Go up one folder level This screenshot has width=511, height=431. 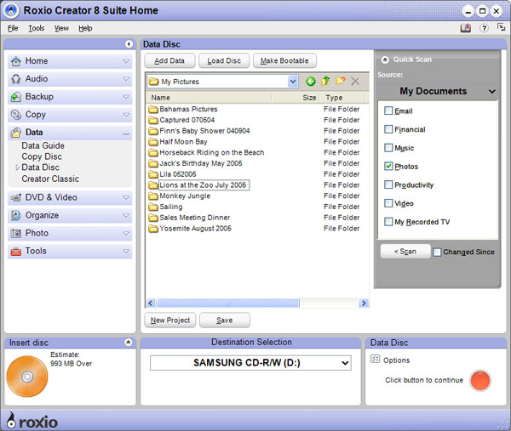(325, 82)
